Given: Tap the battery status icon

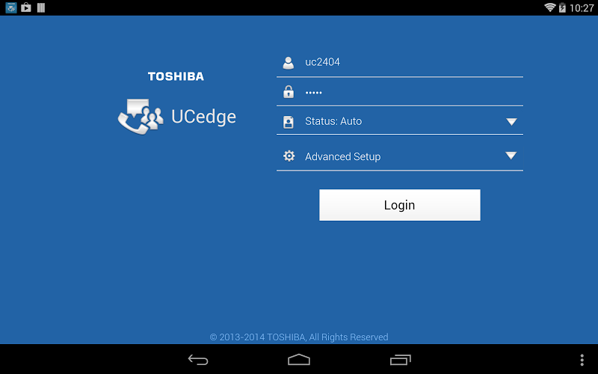Looking at the screenshot, I should click(x=562, y=7).
